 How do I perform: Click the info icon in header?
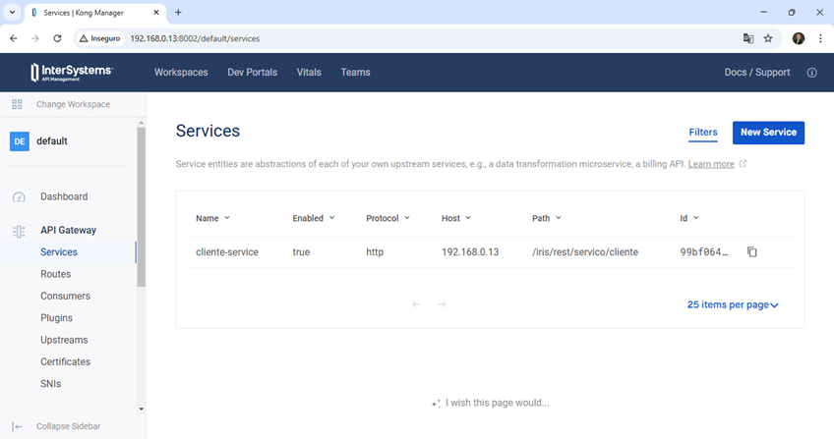coord(811,73)
